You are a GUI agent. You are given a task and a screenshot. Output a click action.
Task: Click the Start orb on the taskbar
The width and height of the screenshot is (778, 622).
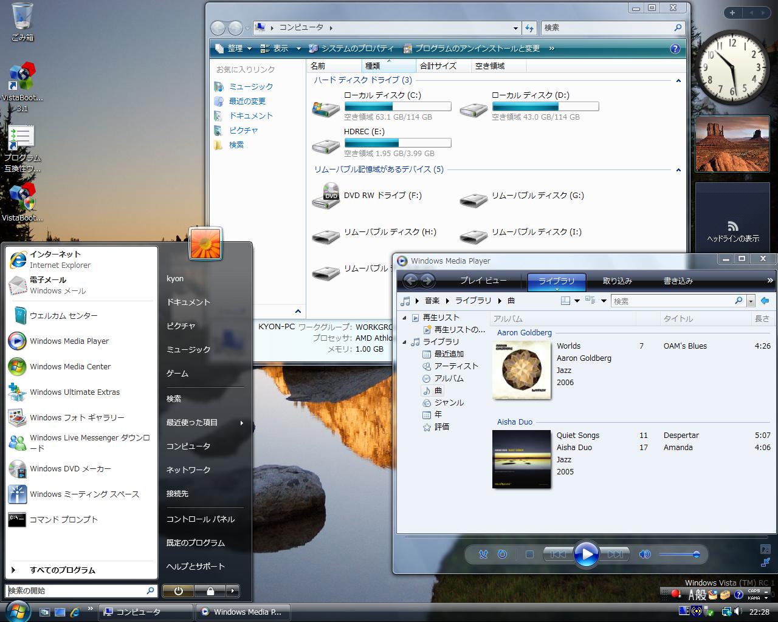(17, 610)
